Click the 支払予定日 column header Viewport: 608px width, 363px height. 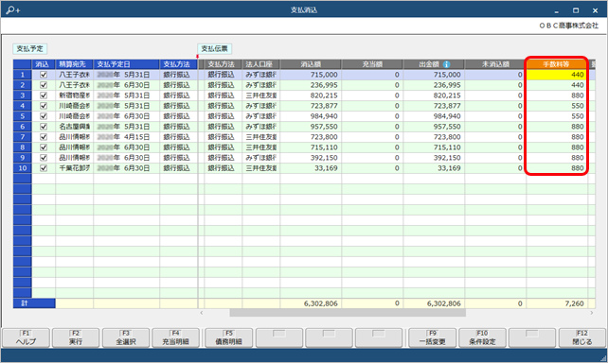point(126,64)
